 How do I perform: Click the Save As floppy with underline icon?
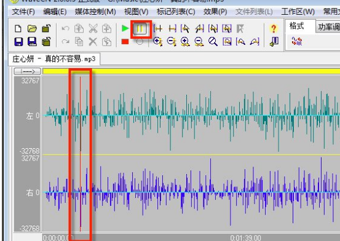point(32,42)
